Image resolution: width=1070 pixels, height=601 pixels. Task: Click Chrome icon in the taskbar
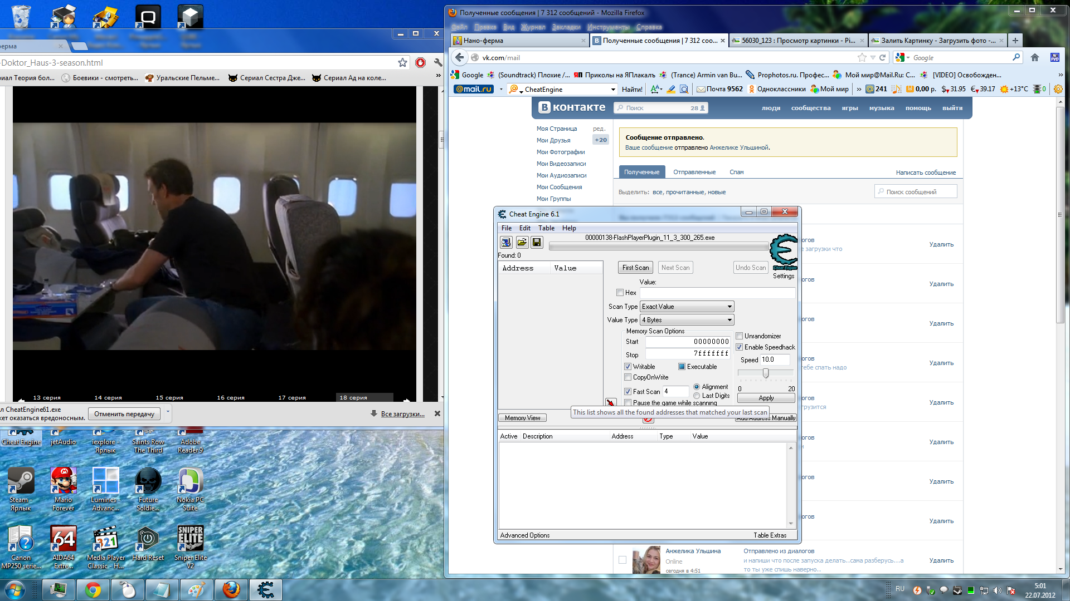point(93,590)
